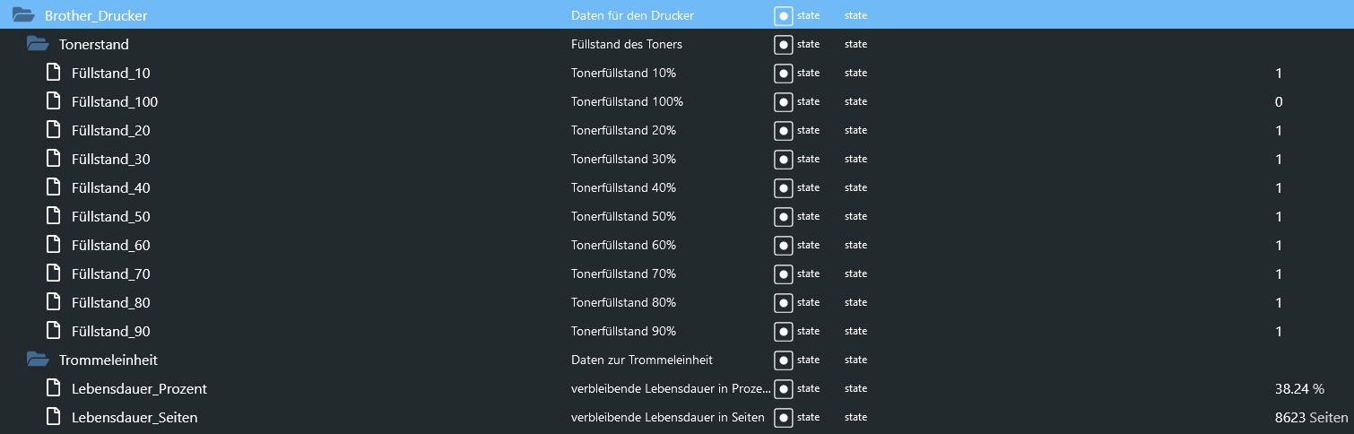Screen dimensions: 1354x434
Task: Click 'Tonerfüllstand 40%' description text
Action: pyautogui.click(x=623, y=187)
